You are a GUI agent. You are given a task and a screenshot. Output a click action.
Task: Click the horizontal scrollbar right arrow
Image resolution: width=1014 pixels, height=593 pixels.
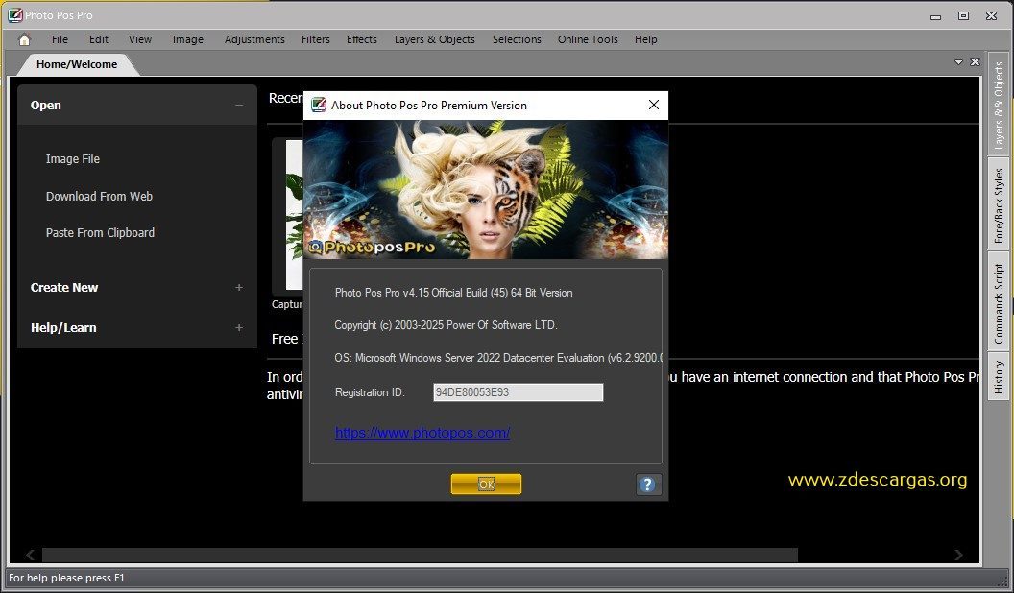point(958,555)
